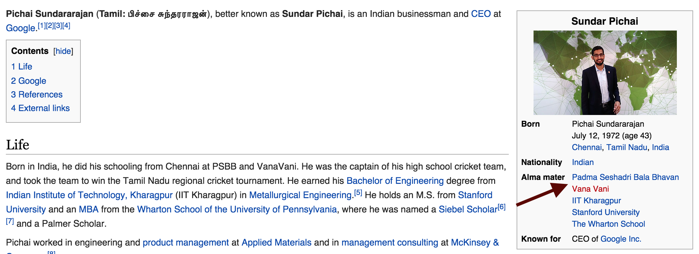Jump to the Life section in Contents
The height and width of the screenshot is (254, 699).
pos(21,67)
